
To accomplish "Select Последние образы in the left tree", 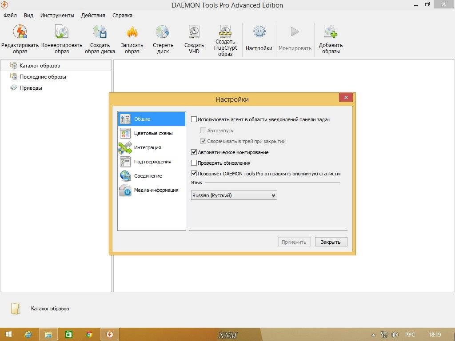I will tap(43, 77).
